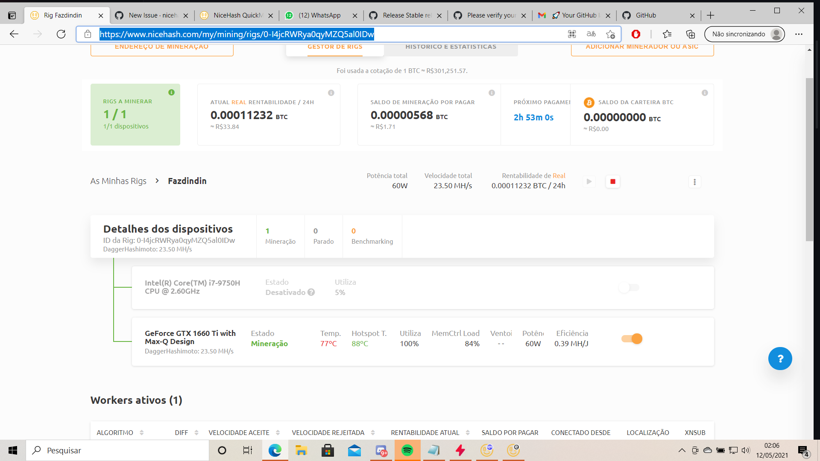Switch to the HISTÓRICO E ESTATÍSTICAS tab
The image size is (820, 461).
451,47
